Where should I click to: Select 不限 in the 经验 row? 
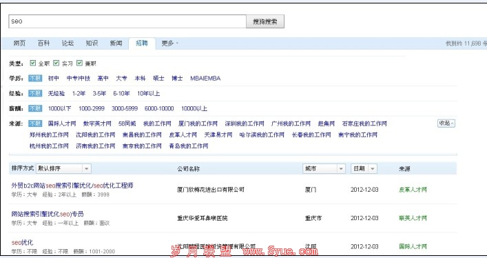coord(35,93)
